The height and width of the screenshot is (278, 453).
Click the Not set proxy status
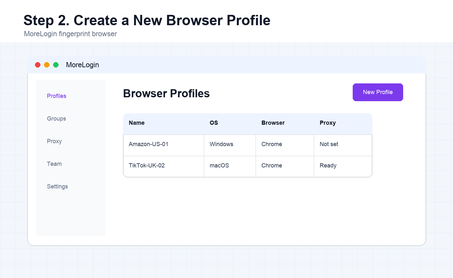click(x=329, y=144)
